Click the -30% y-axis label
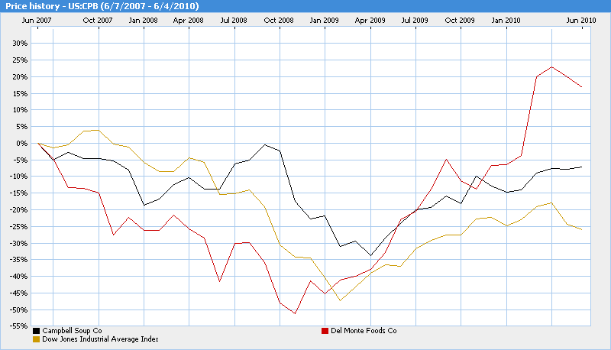 pos(20,244)
